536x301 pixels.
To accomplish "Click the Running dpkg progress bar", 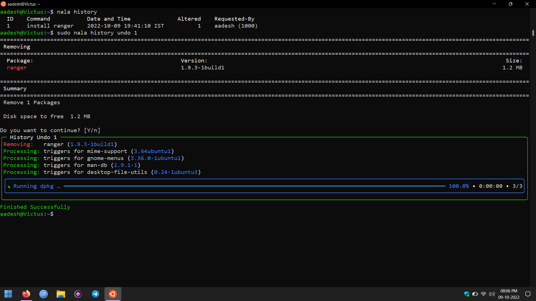I will coord(251,186).
